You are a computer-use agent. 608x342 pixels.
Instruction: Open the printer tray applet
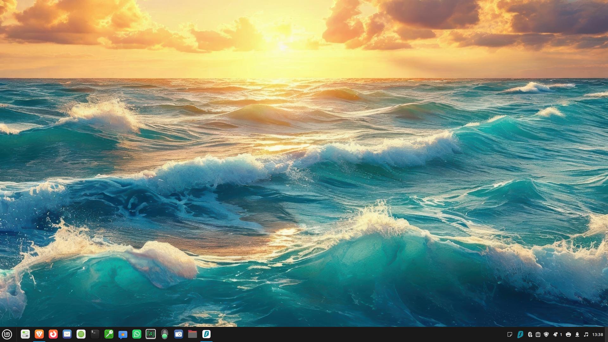[x=568, y=334]
